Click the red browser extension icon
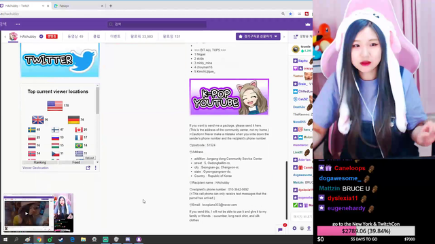The image size is (435, 244). [x=307, y=14]
